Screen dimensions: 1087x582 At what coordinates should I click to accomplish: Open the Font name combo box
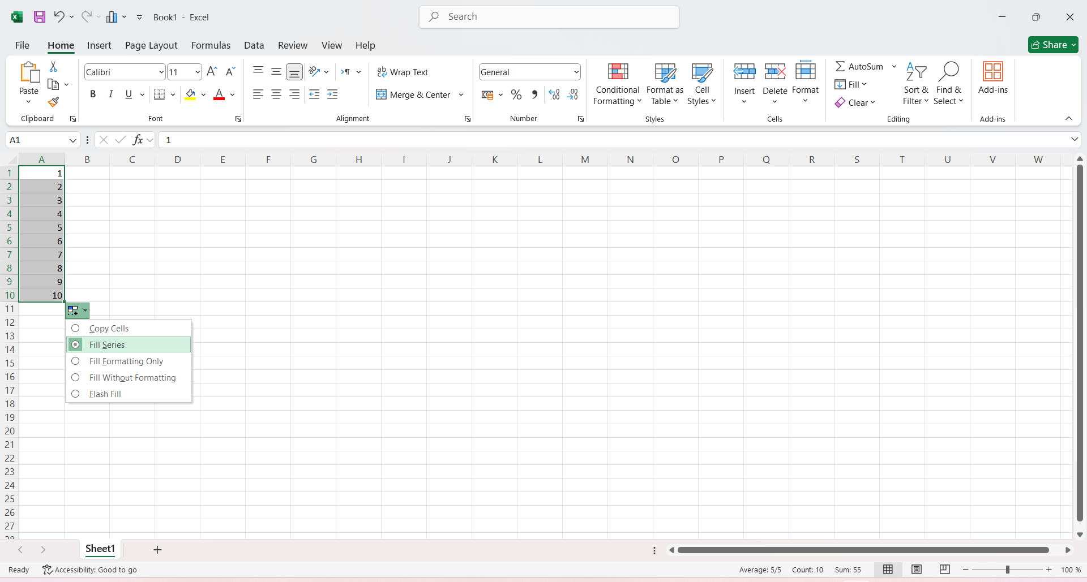pyautogui.click(x=125, y=72)
